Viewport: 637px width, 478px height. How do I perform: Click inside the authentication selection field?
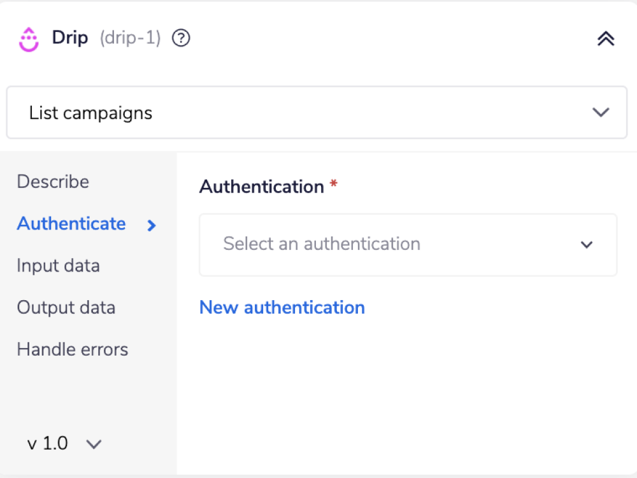382,245
